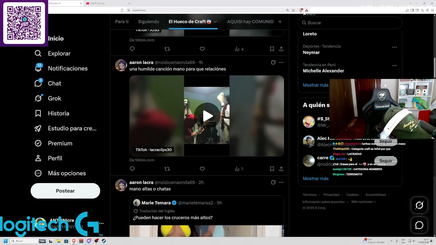436x245 pixels.
Task: View stats showing 4 views on JOSS post
Action: (239, 49)
